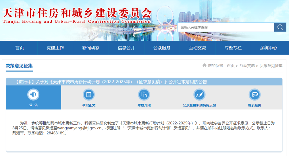The width and height of the screenshot is (289, 156).
Task: Open the 草案正文 document icon
Action: [x=89, y=95]
